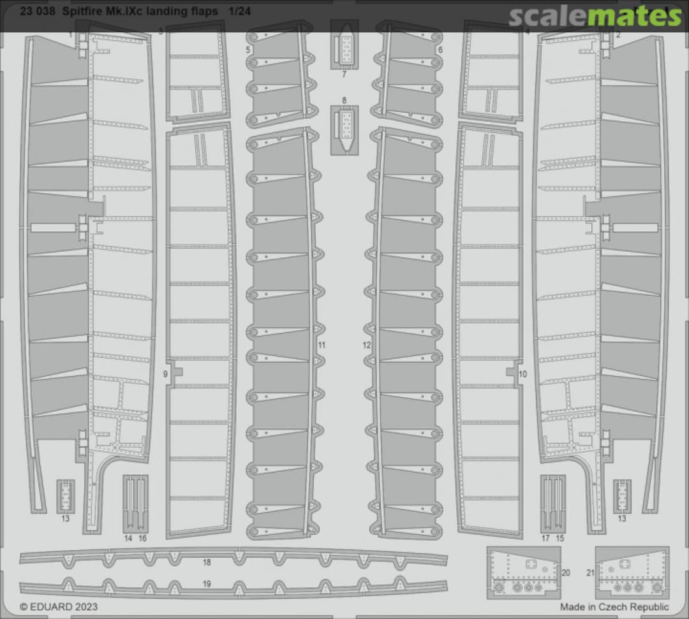Viewport: 689px width, 619px height.
Task: Click the left part number 13 piece
Action: coord(65,496)
